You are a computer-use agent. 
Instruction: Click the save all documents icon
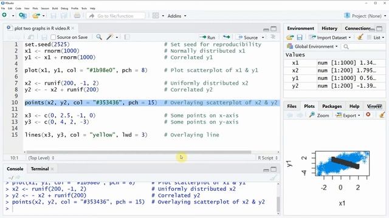click(x=64, y=16)
